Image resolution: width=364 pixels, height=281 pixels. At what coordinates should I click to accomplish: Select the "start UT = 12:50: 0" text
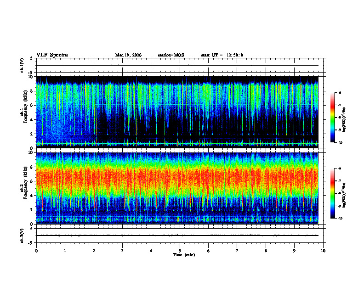(x=222, y=55)
